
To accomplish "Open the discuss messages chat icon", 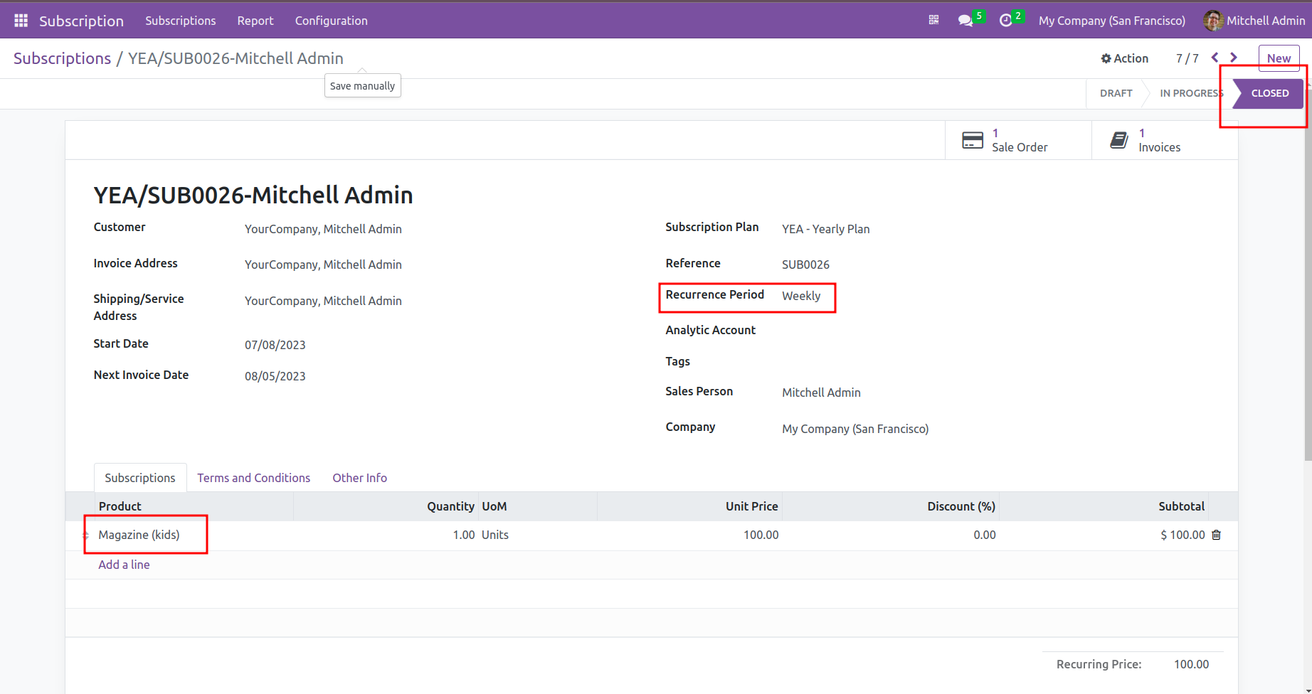I will (x=966, y=21).
